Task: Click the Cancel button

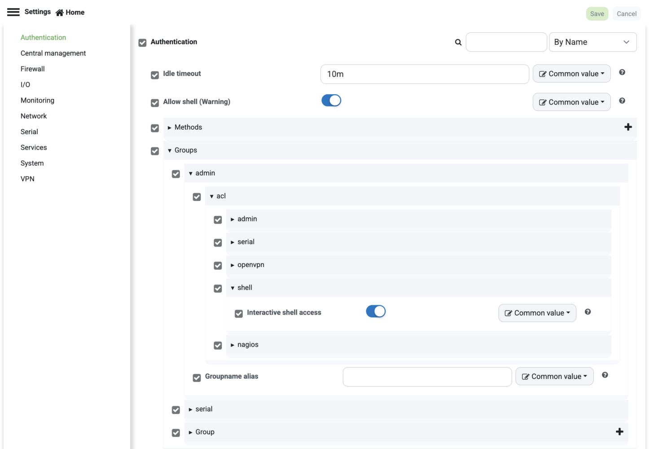Action: (x=627, y=14)
